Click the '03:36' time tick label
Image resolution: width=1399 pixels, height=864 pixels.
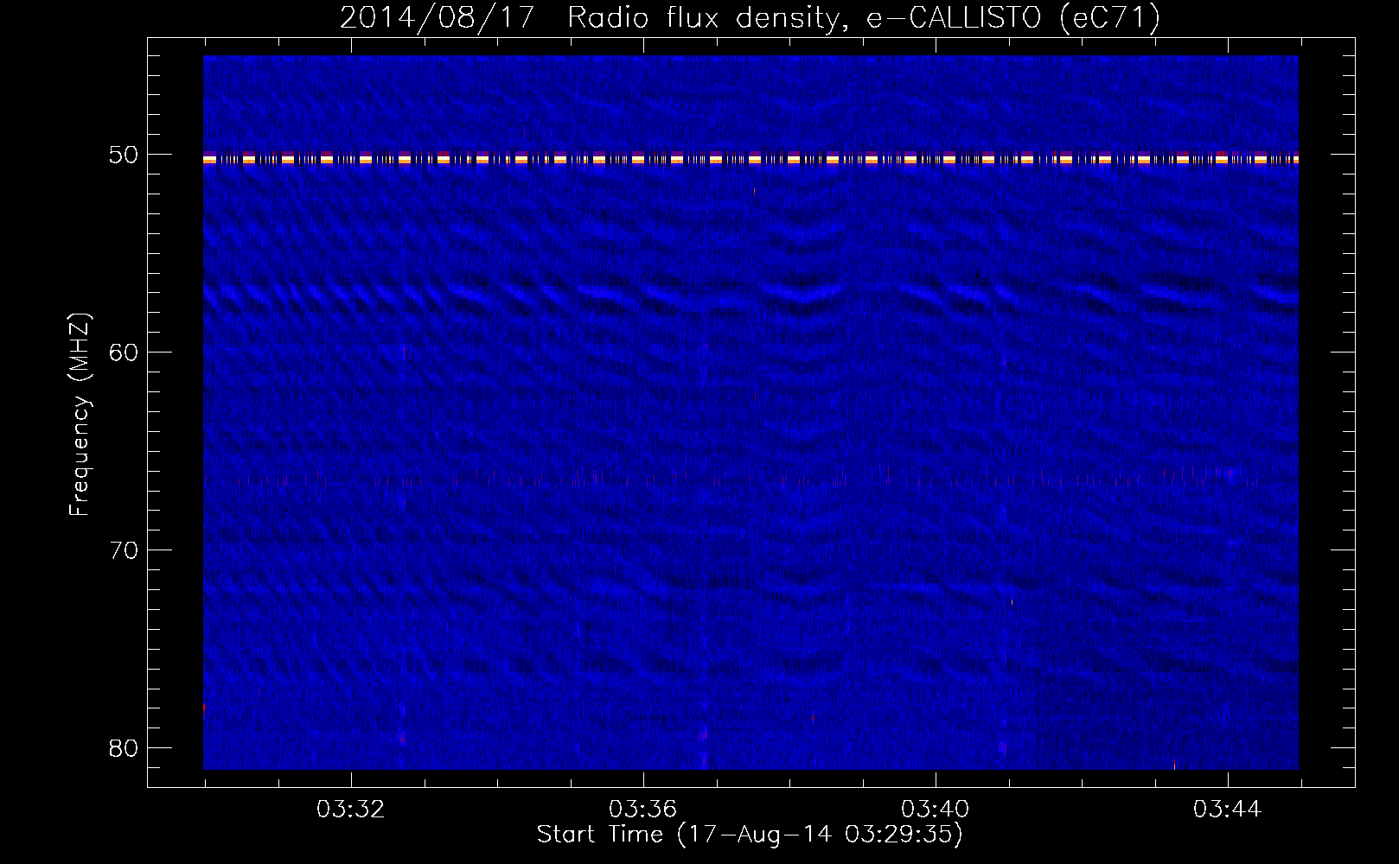(642, 810)
